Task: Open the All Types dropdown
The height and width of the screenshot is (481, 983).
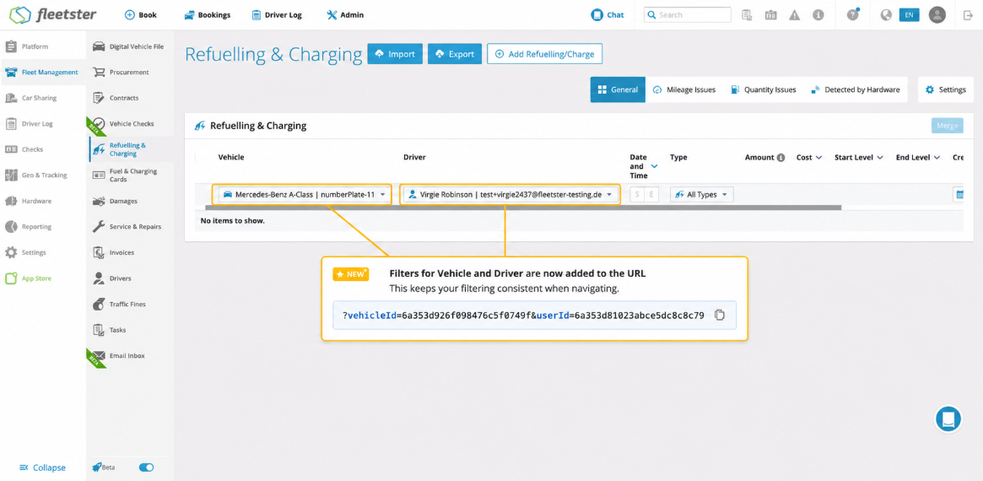Action: [701, 194]
